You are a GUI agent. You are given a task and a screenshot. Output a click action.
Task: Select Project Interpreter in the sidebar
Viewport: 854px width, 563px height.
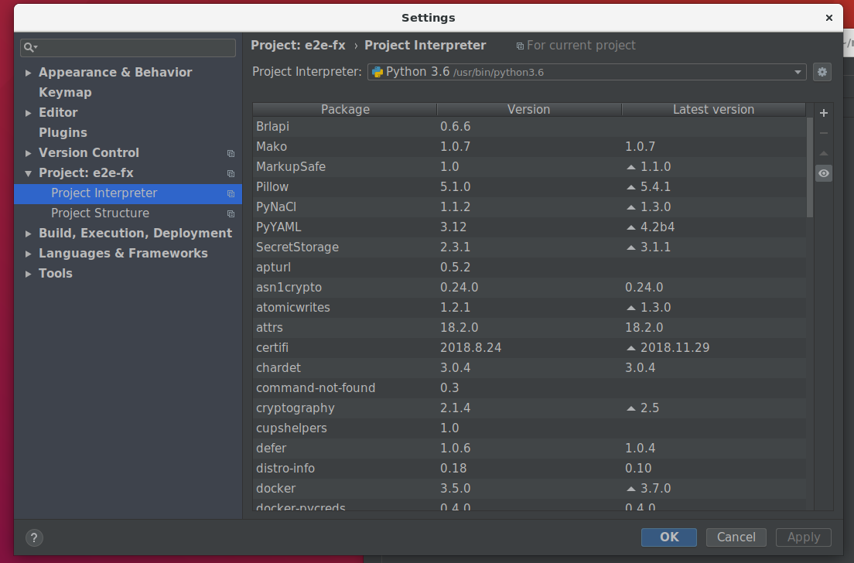coord(128,193)
